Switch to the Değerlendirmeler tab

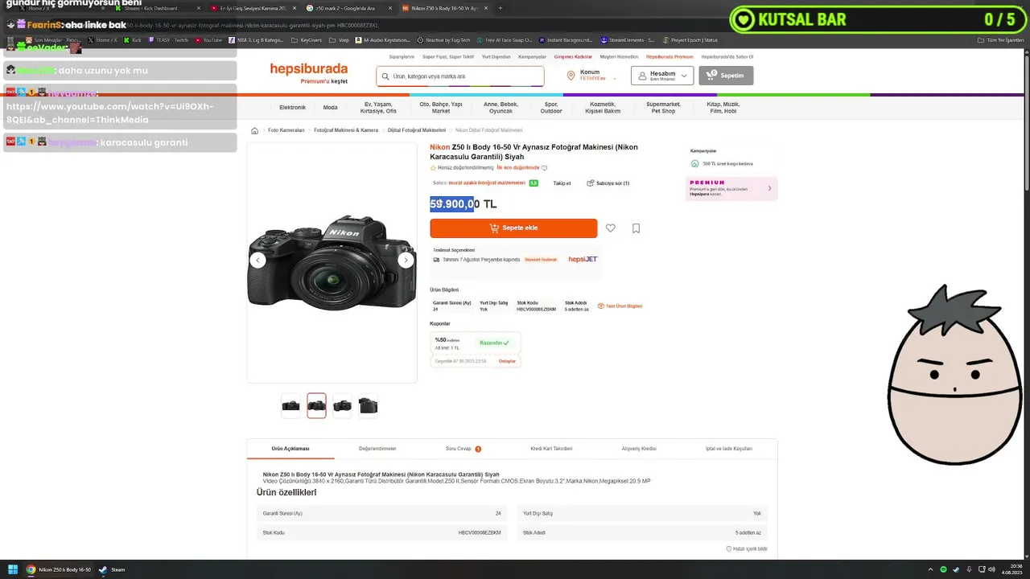tap(377, 449)
